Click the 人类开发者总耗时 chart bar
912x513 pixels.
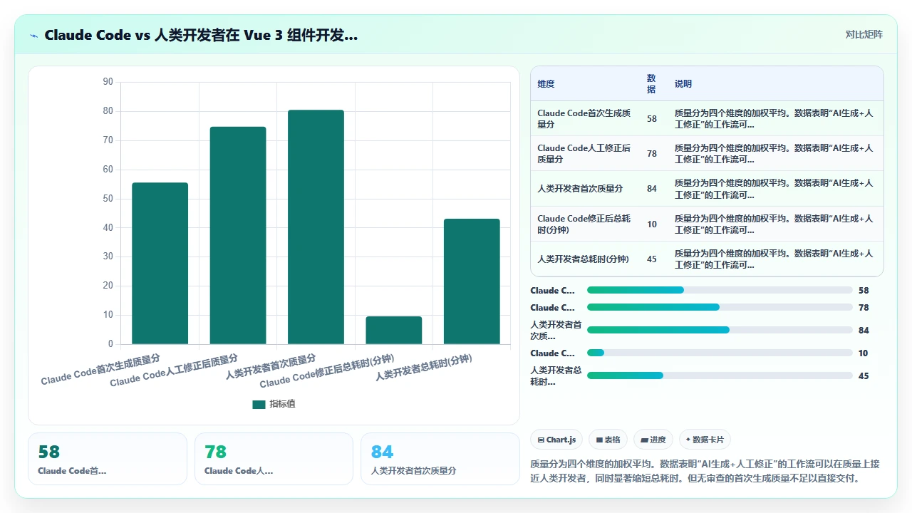[472, 281]
